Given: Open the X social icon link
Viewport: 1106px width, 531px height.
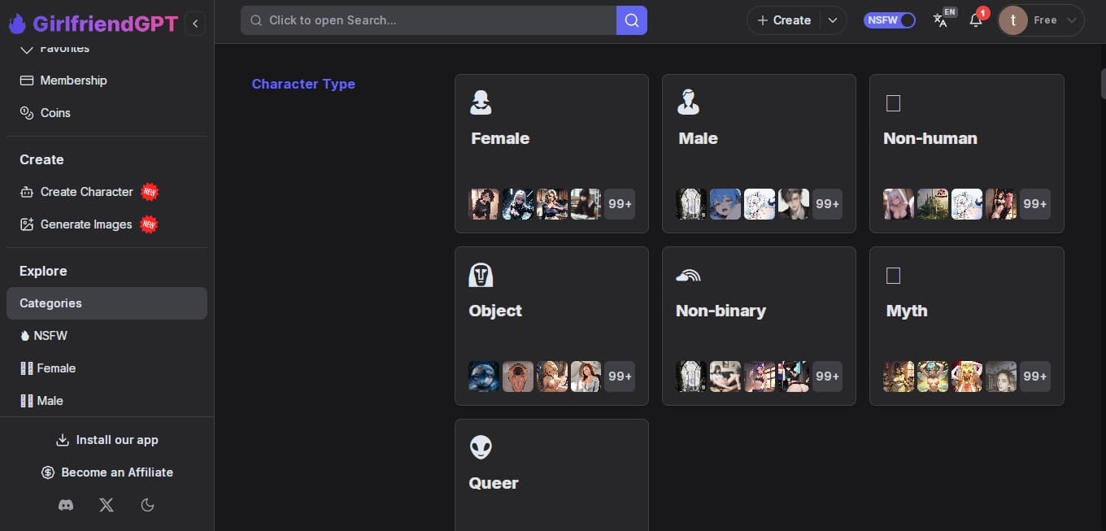Looking at the screenshot, I should (x=107, y=505).
